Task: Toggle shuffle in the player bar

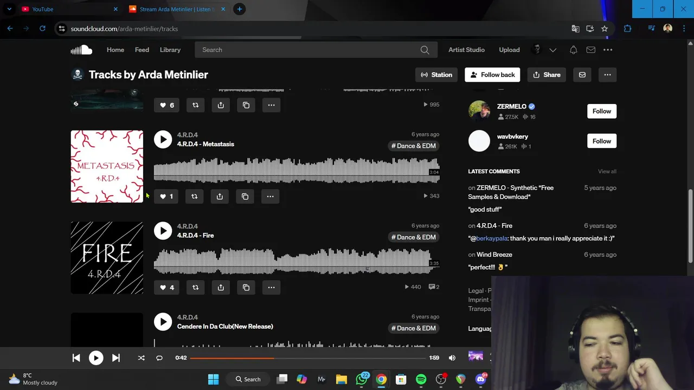Action: pyautogui.click(x=141, y=357)
